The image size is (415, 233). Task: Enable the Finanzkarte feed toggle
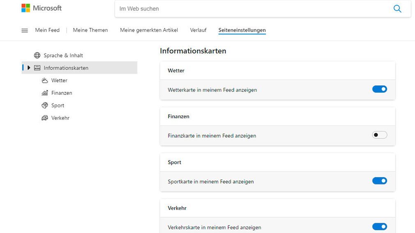pos(380,135)
